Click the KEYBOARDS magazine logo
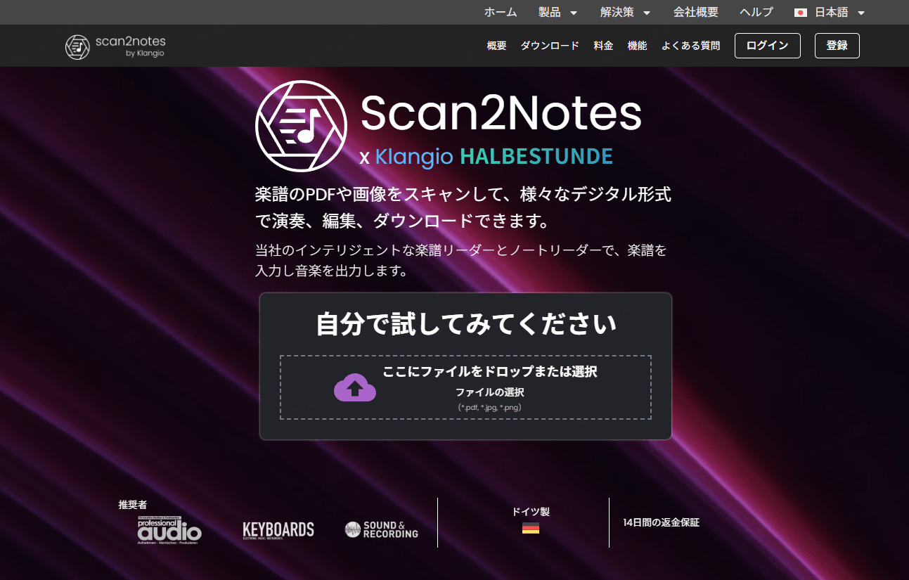Screen dimensions: 909x580 click(278, 530)
